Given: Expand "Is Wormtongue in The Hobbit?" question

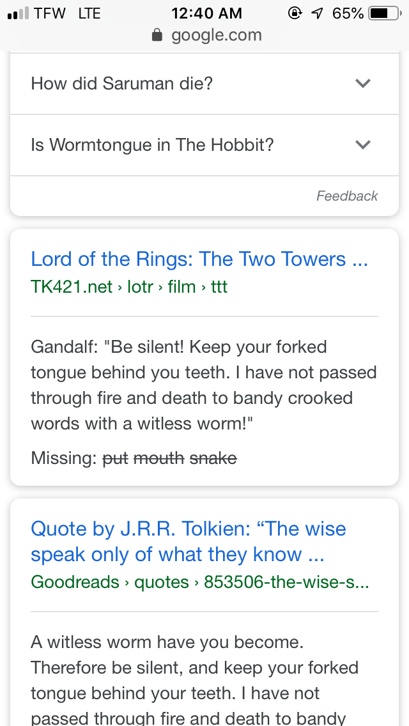Looking at the screenshot, I should pos(152,145).
